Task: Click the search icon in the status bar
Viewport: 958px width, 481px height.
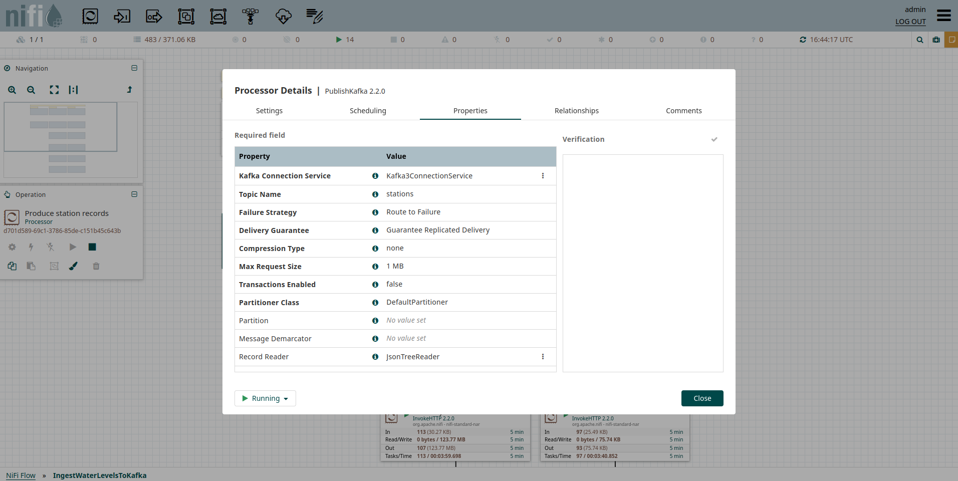Action: pos(919,40)
